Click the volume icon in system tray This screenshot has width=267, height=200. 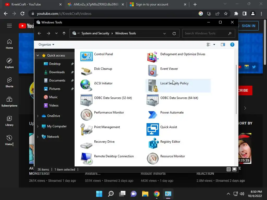click(242, 194)
